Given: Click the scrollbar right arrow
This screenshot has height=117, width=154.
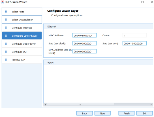Looking at the screenshot, I should click(x=151, y=105).
